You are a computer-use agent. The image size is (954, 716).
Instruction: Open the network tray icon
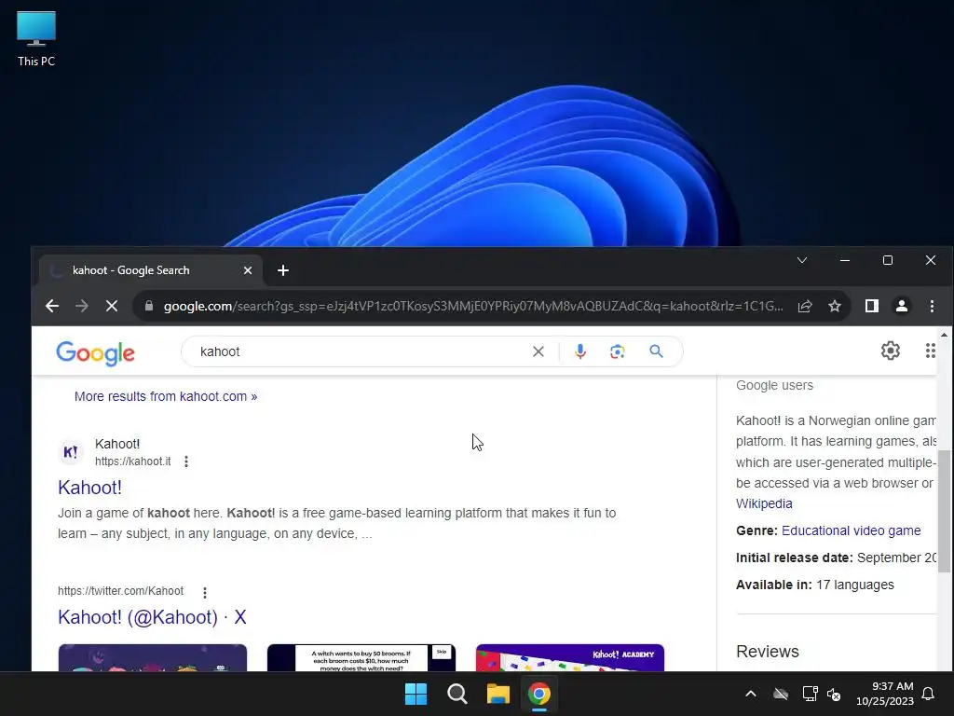(x=810, y=694)
